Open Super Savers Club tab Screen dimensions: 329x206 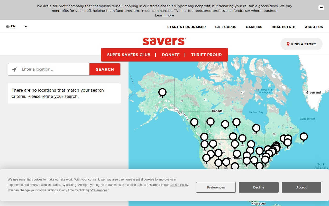[x=129, y=55]
